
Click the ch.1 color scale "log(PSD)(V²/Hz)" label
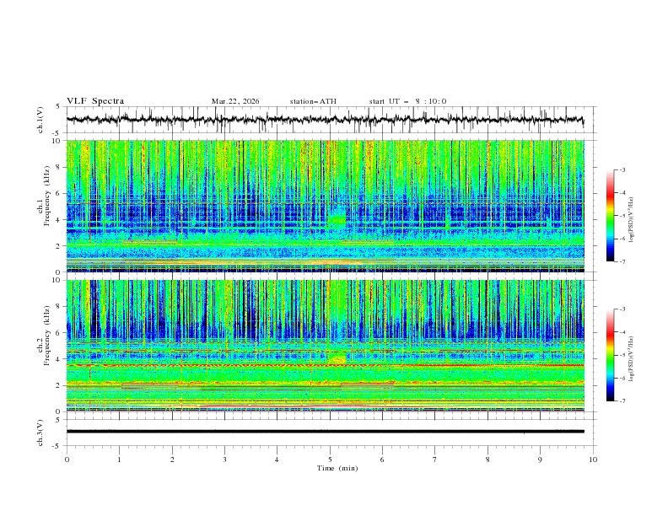pyautogui.click(x=631, y=220)
